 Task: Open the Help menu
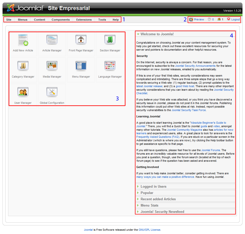(116, 20)
